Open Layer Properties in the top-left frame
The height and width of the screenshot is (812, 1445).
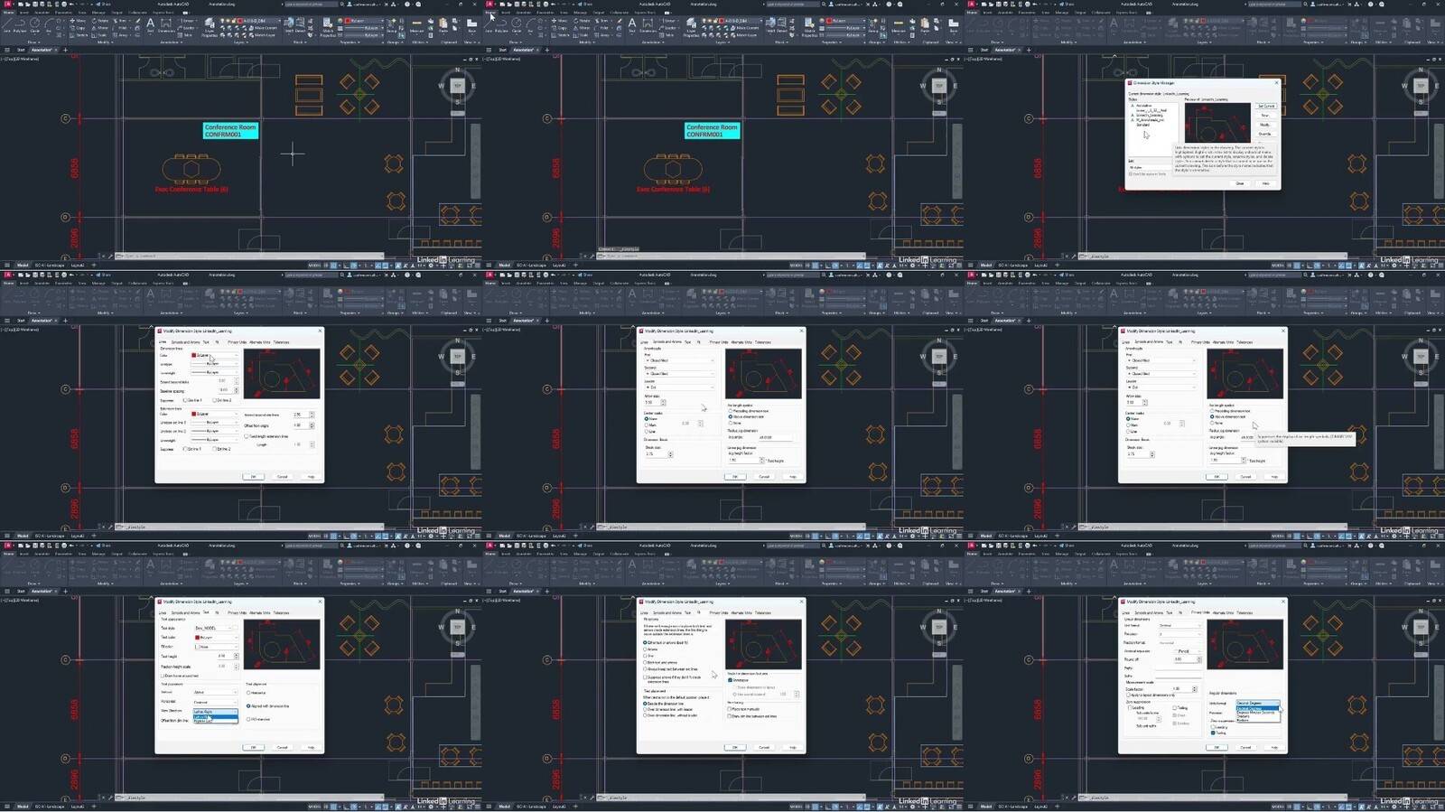[210, 26]
